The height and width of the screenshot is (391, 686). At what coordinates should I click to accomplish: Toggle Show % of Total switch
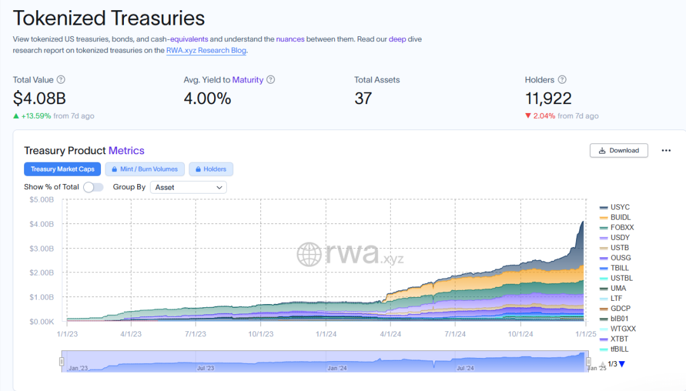(x=93, y=187)
